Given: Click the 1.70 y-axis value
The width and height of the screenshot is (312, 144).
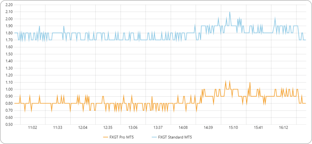Looking at the screenshot, I should tap(9, 40).
